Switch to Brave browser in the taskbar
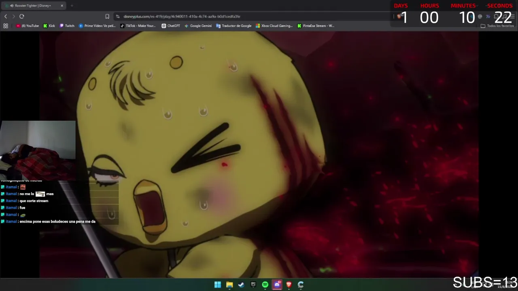The height and width of the screenshot is (291, 518). tap(289, 285)
